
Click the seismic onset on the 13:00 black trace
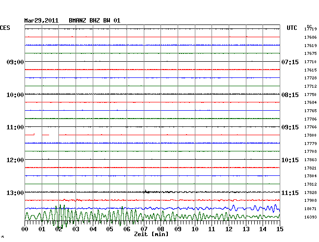tap(146, 192)
